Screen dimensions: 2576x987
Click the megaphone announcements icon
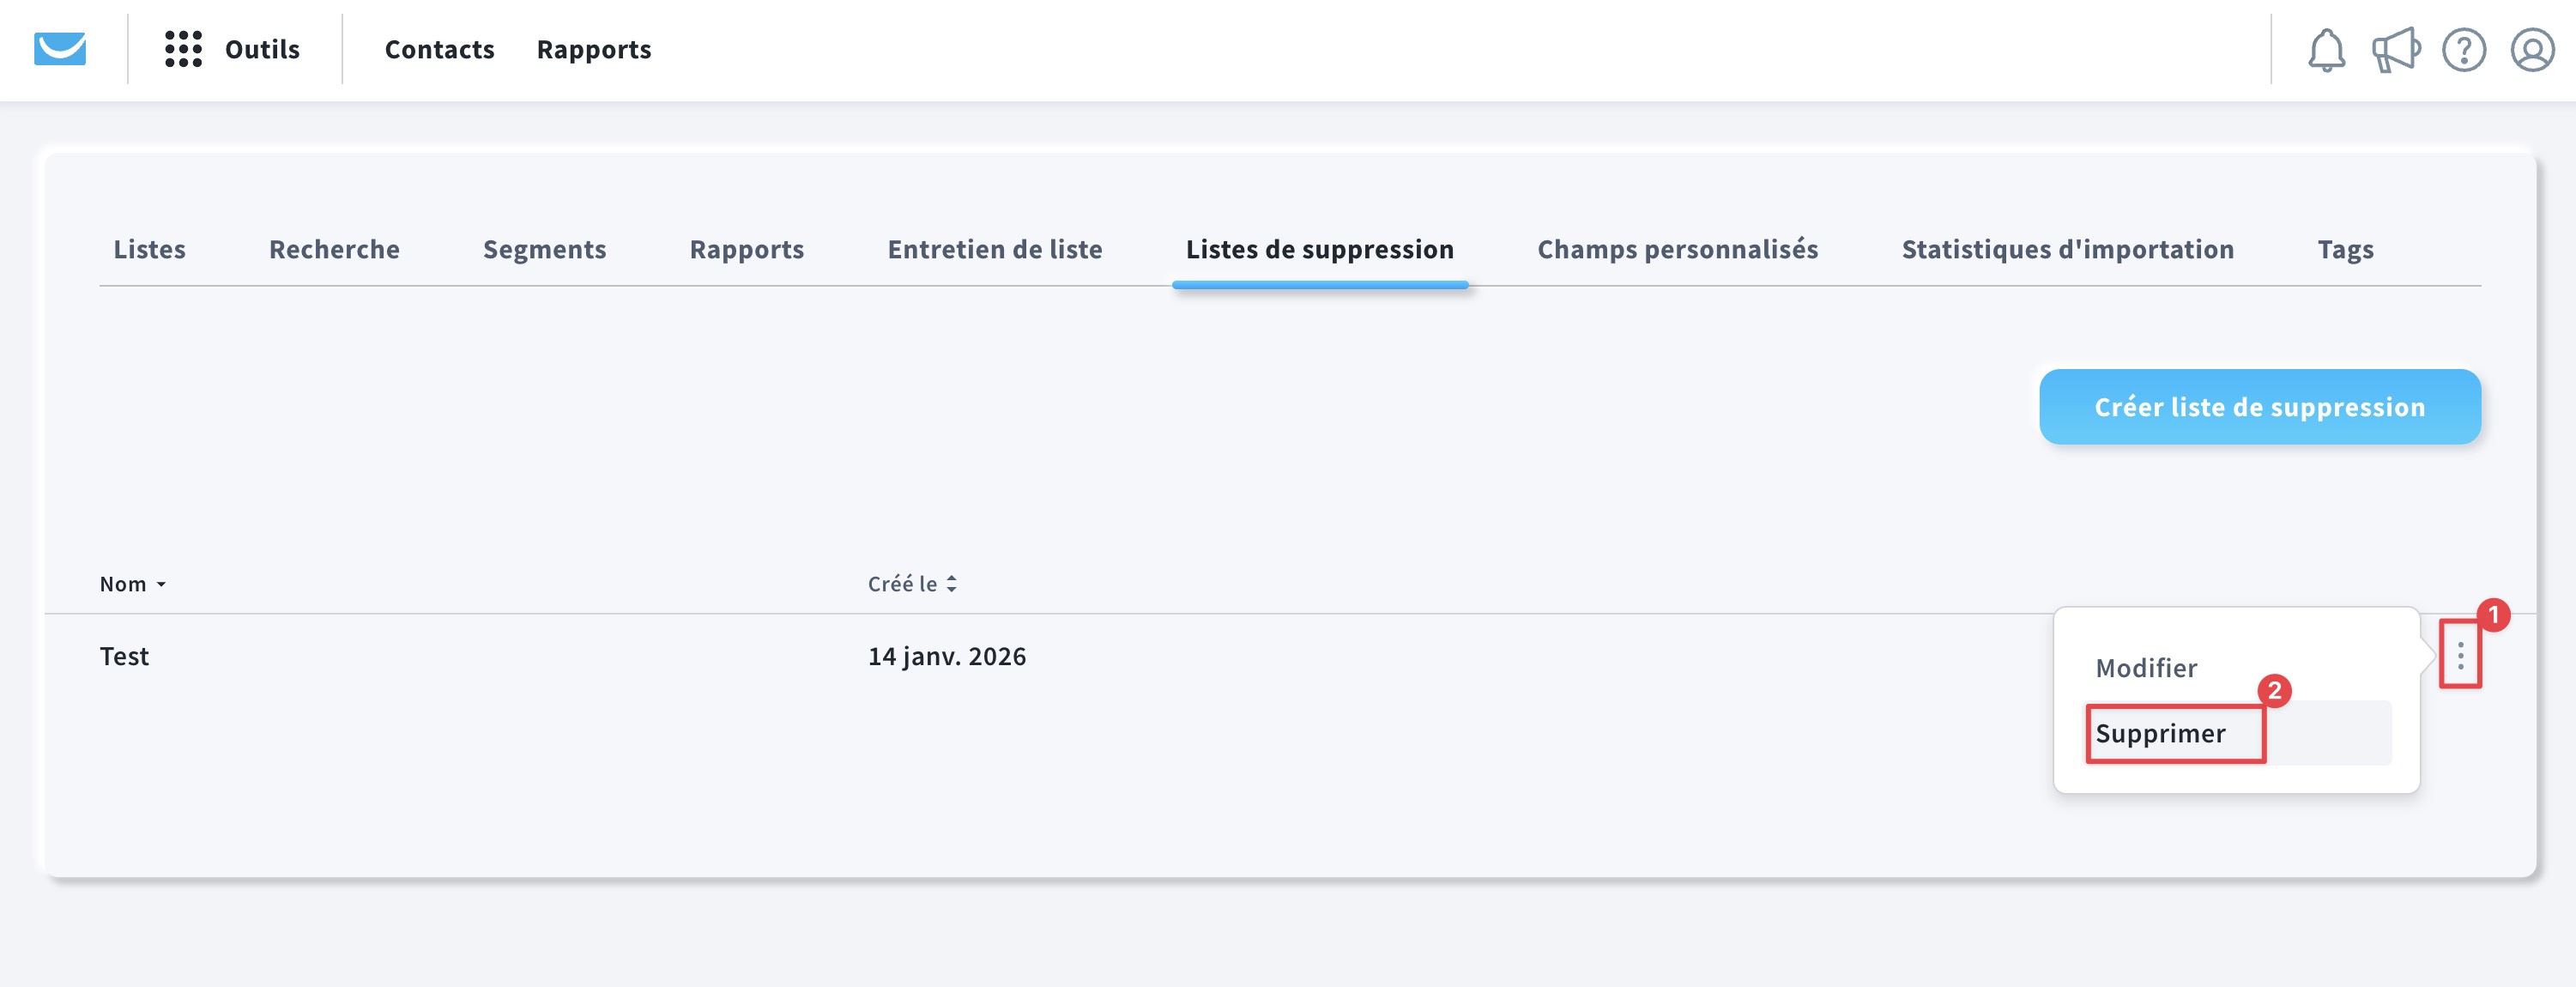(x=2395, y=50)
